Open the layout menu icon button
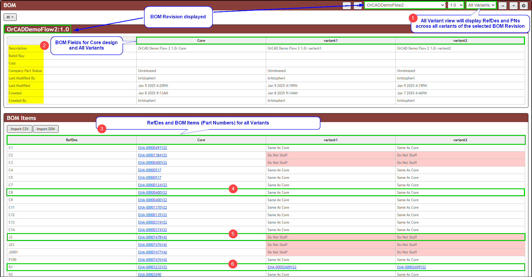The width and height of the screenshot is (532, 277). [10, 17]
